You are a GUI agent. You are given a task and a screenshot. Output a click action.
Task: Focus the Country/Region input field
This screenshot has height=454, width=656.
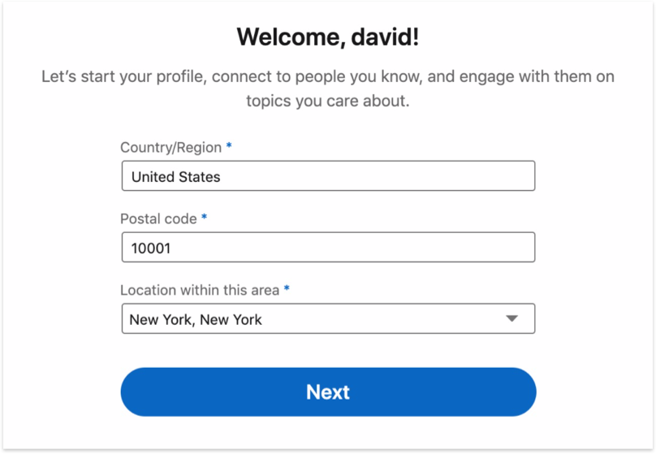(328, 176)
